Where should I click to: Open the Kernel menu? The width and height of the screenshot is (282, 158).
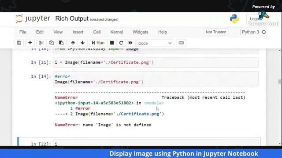[116, 32]
